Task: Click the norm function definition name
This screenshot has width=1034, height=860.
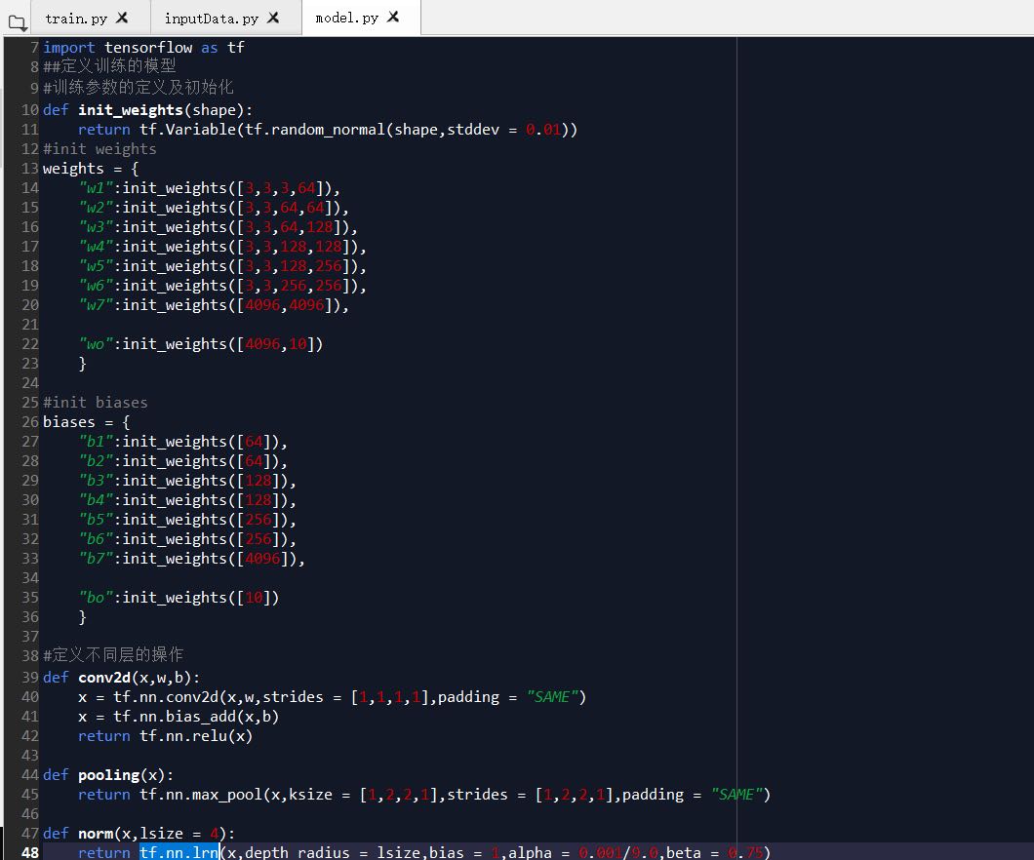Action: pyautogui.click(x=96, y=834)
